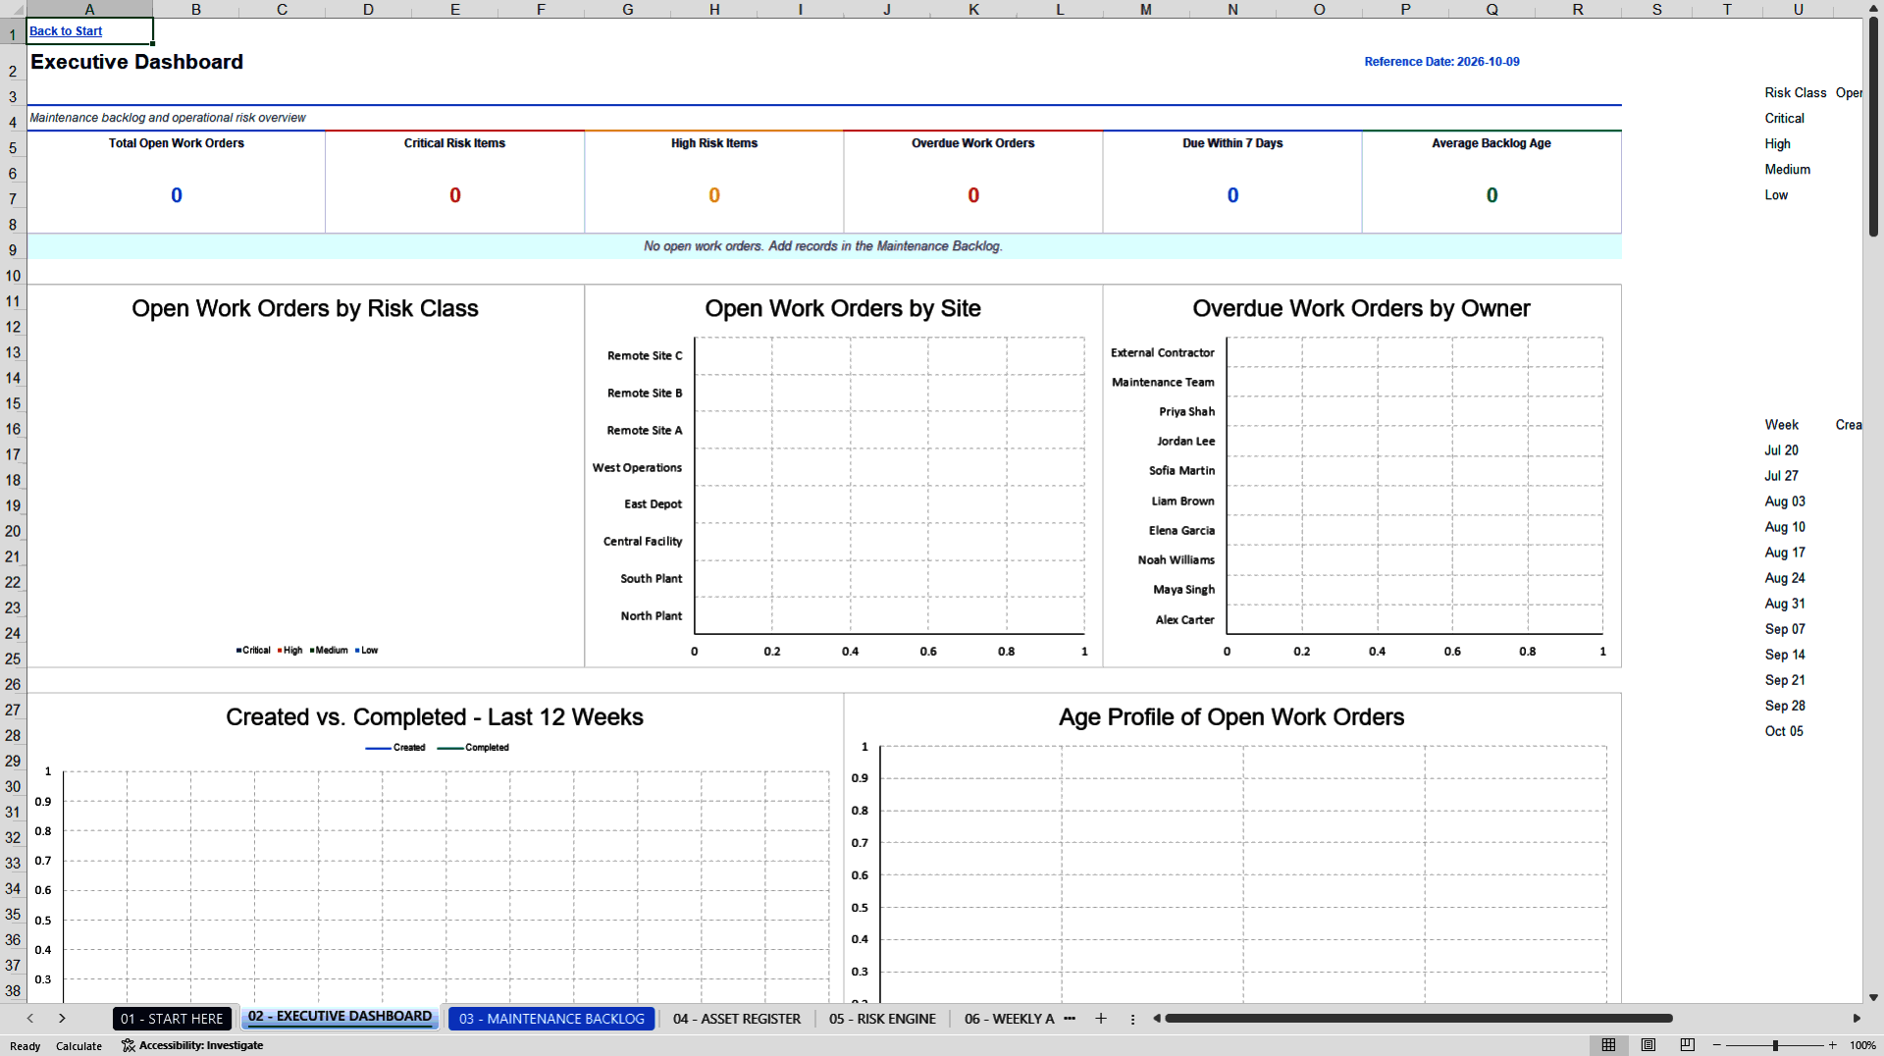
Task: Add a new sheet with plus icon
Action: coord(1101,1019)
